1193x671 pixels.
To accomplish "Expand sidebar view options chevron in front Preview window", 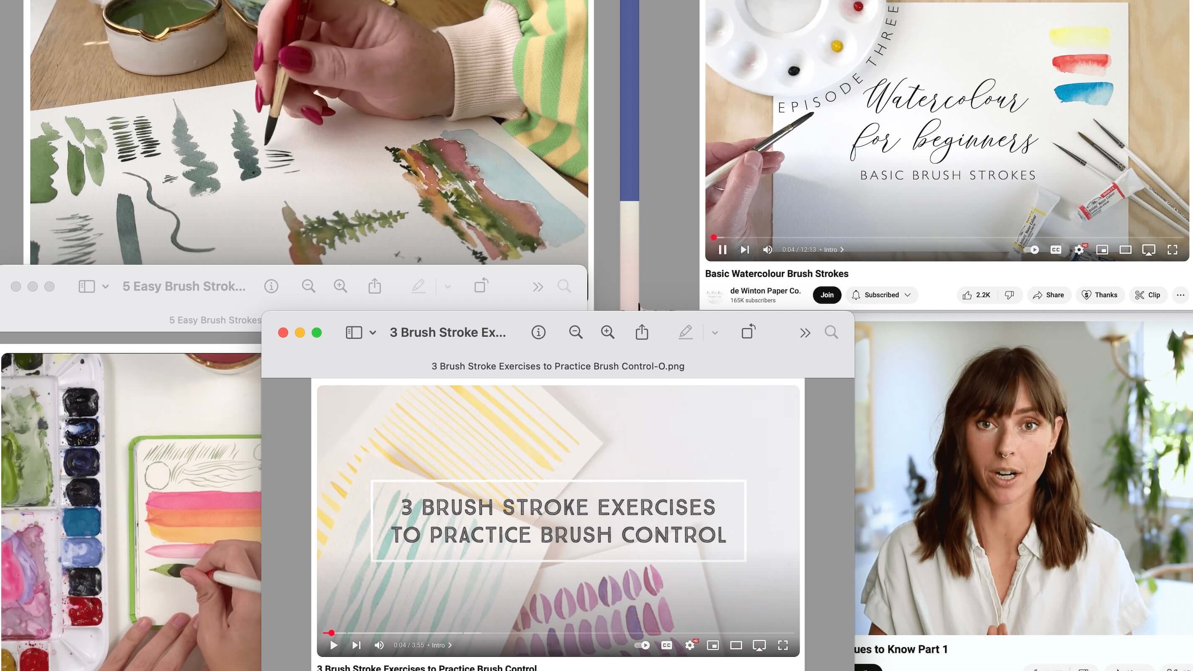I will coord(373,333).
